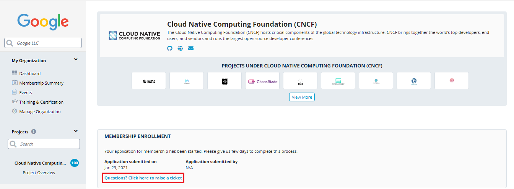
Task: Click the Cloud Native Computing Foundation (CNCF) heading
Action: coord(242,24)
